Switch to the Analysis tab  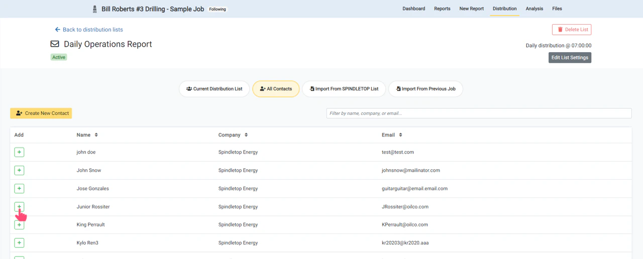click(534, 9)
